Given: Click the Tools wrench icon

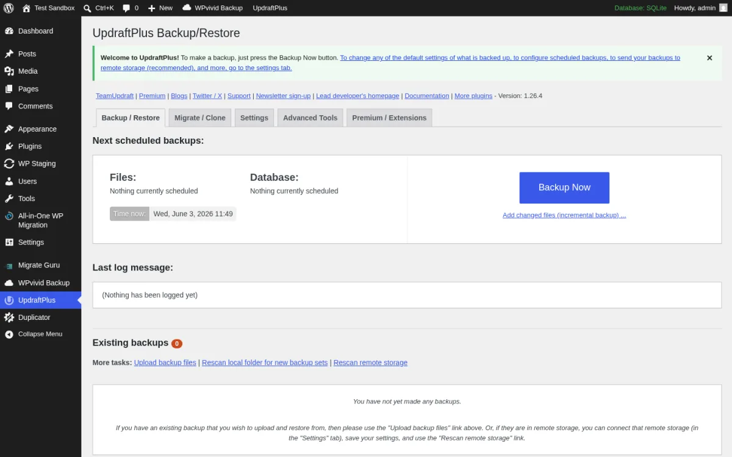Looking at the screenshot, I should coord(9,199).
